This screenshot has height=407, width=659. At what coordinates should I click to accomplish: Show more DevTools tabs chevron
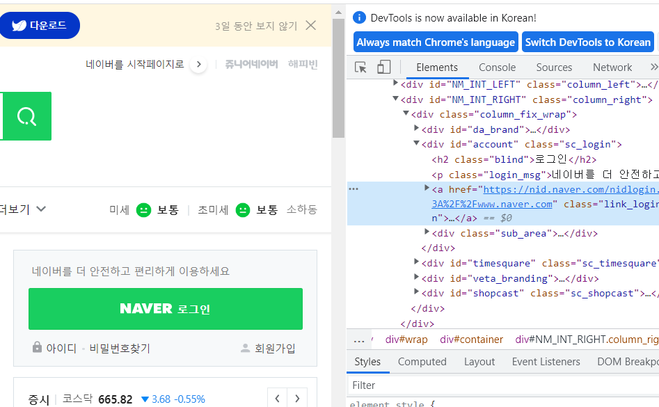(x=654, y=67)
